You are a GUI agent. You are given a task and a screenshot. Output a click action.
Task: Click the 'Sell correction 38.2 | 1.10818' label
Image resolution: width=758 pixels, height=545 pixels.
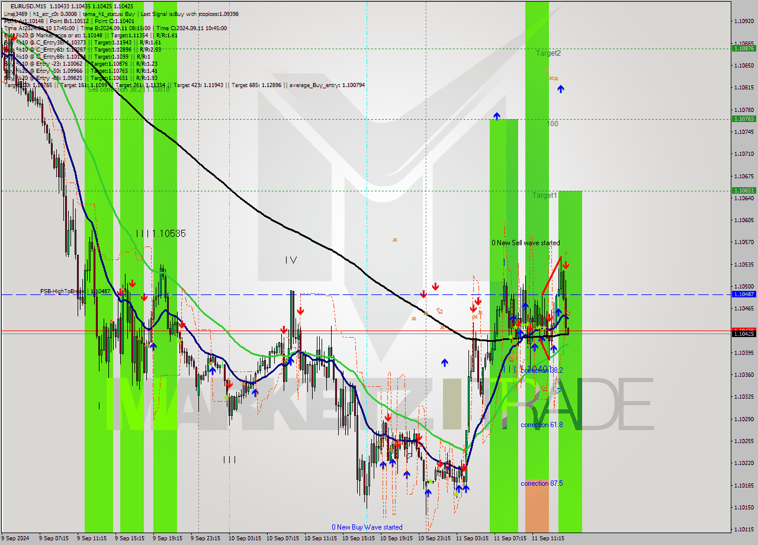pyautogui.click(x=129, y=89)
